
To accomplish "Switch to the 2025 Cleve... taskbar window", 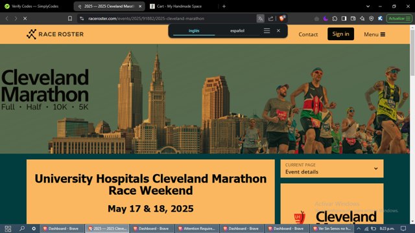I will point(107,228).
